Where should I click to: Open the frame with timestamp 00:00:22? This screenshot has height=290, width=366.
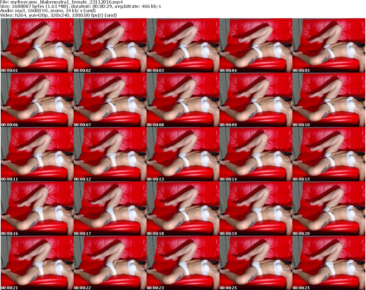point(110,263)
